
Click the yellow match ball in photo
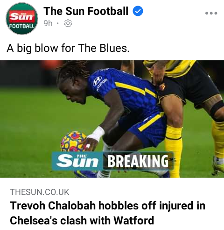(x=72, y=142)
